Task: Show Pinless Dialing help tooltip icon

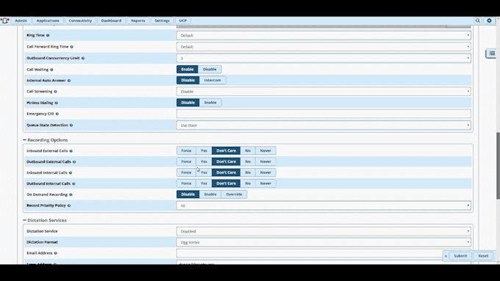Action: pyautogui.click(x=57, y=103)
